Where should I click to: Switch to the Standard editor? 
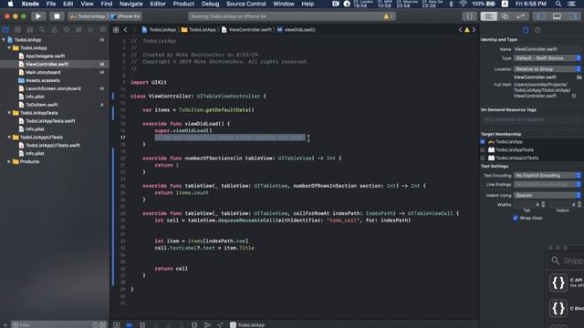(x=489, y=16)
